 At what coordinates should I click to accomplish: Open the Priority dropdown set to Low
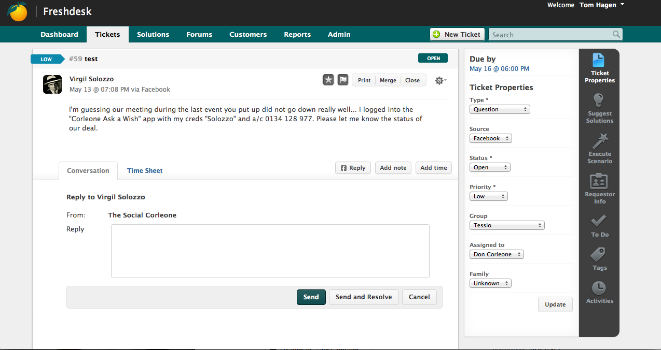489,196
